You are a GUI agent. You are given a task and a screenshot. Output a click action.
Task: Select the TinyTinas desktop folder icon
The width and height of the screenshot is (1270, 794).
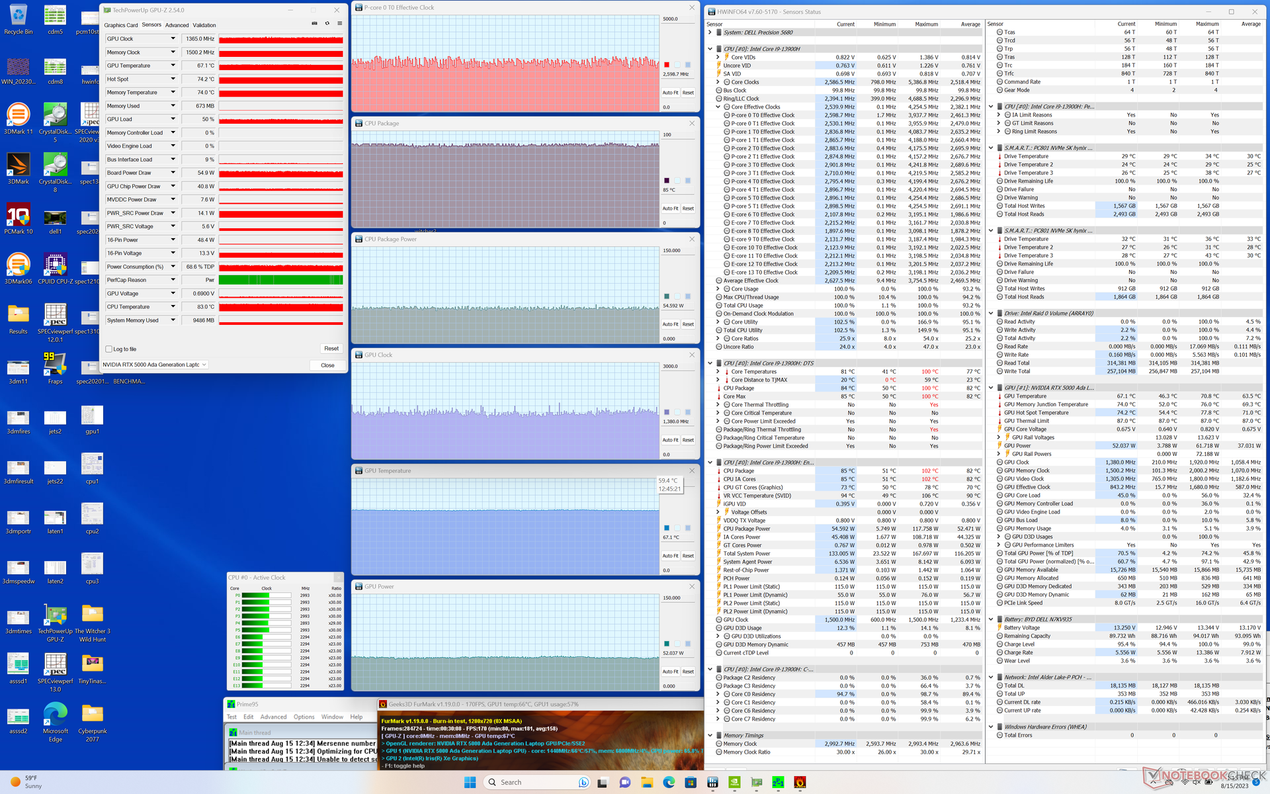(x=93, y=669)
